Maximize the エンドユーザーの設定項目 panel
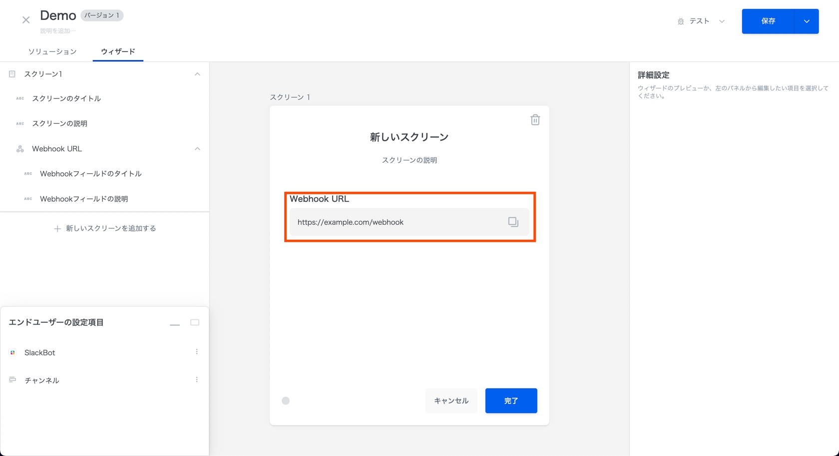 coord(195,323)
